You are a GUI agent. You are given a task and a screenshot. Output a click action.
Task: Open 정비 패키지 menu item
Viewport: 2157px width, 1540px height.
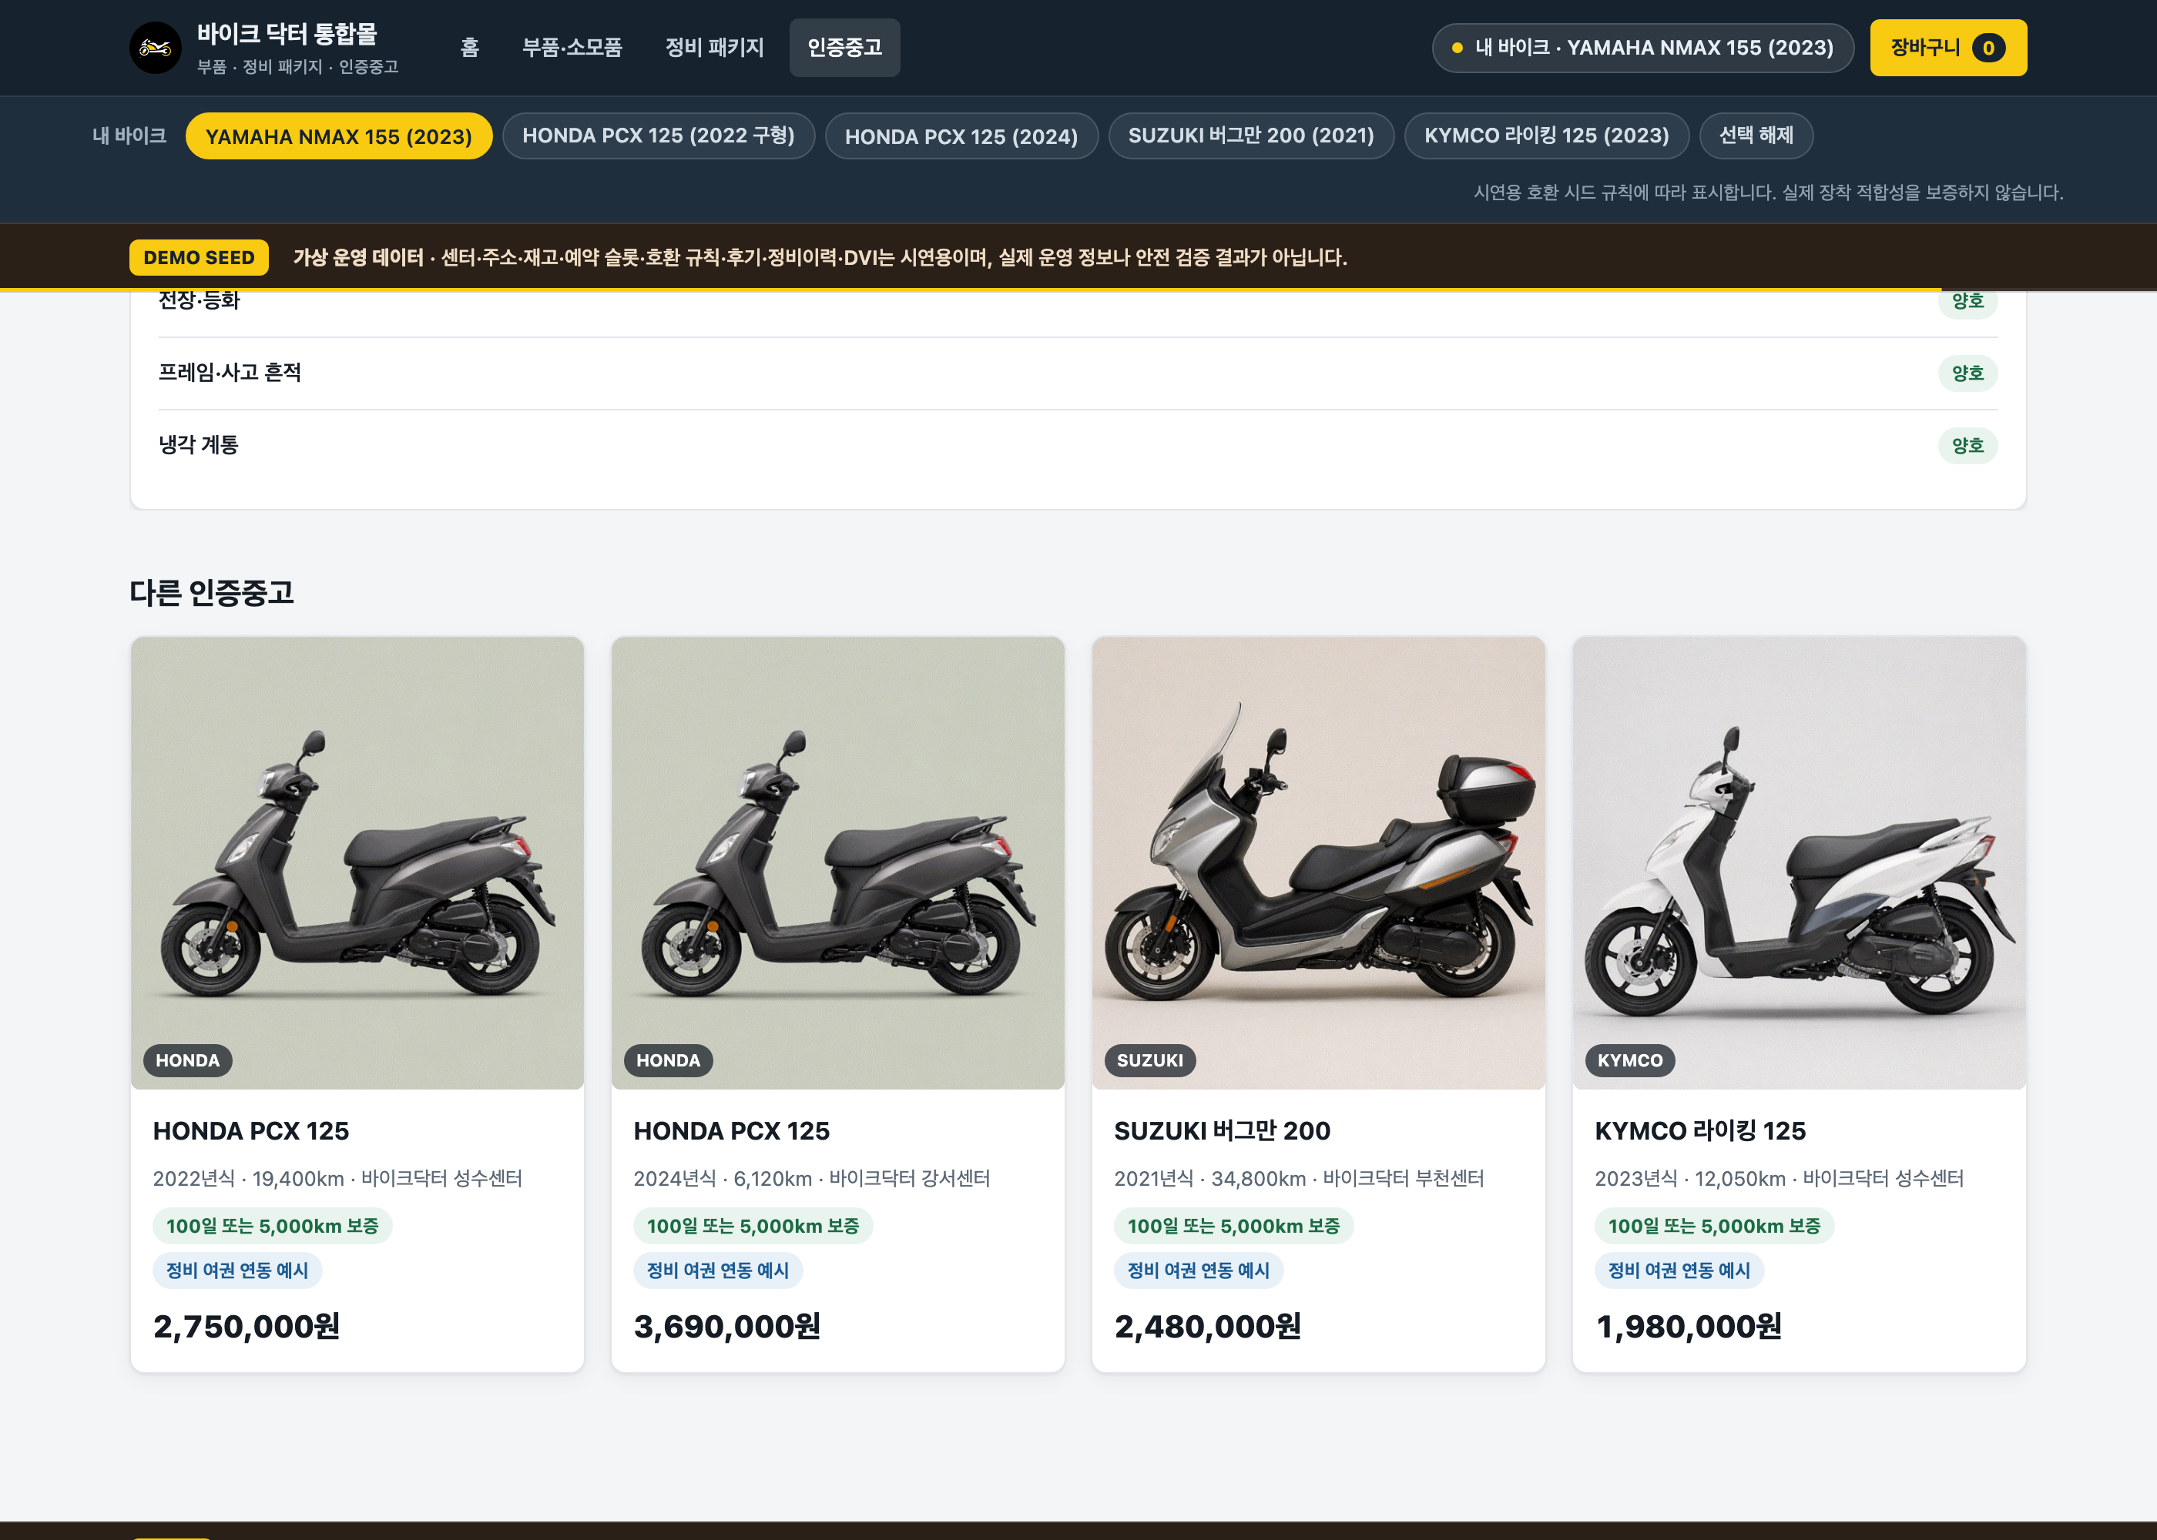[714, 48]
